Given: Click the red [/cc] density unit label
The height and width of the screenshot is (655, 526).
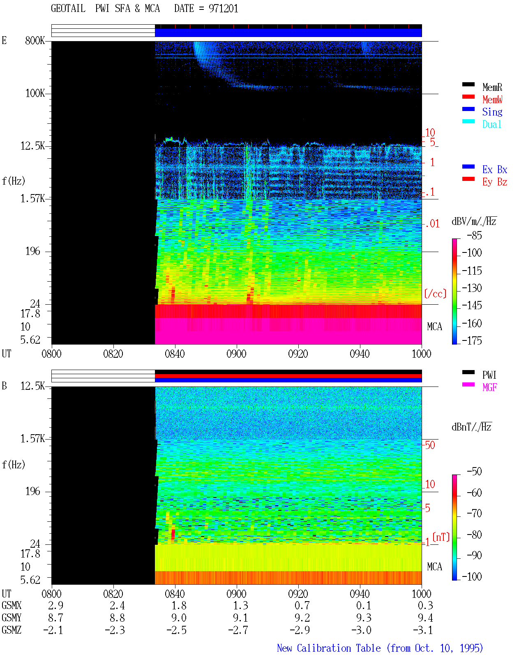Looking at the screenshot, I should pyautogui.click(x=435, y=294).
